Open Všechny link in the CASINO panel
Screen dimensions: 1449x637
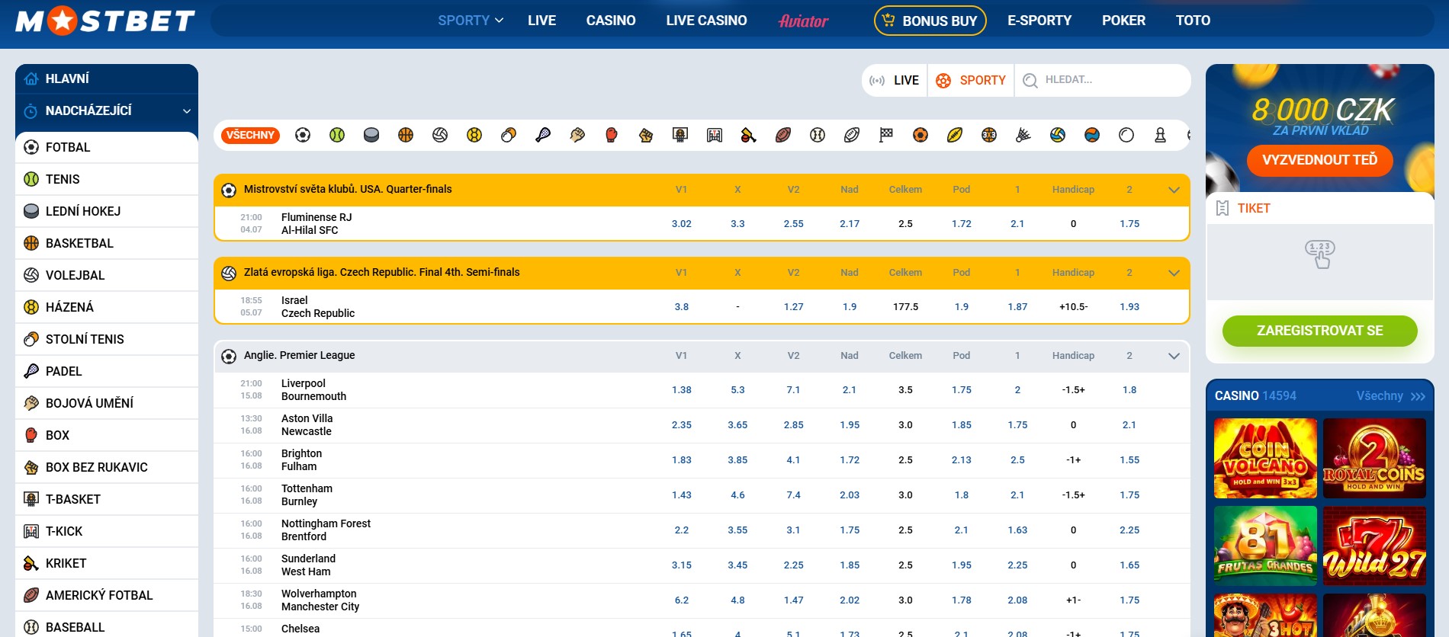click(x=1390, y=396)
